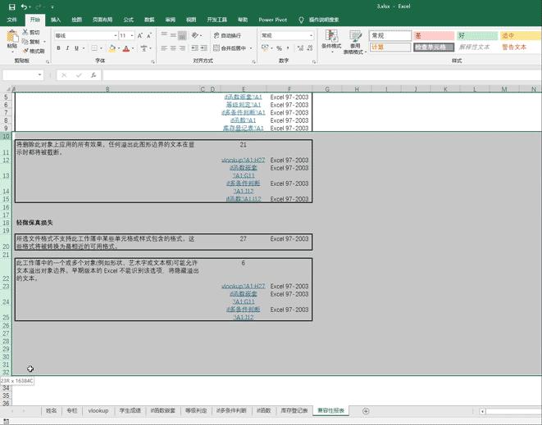Screen dimensions: 542x425
Task: Add a new sheet with plus icon
Action: [366, 411]
